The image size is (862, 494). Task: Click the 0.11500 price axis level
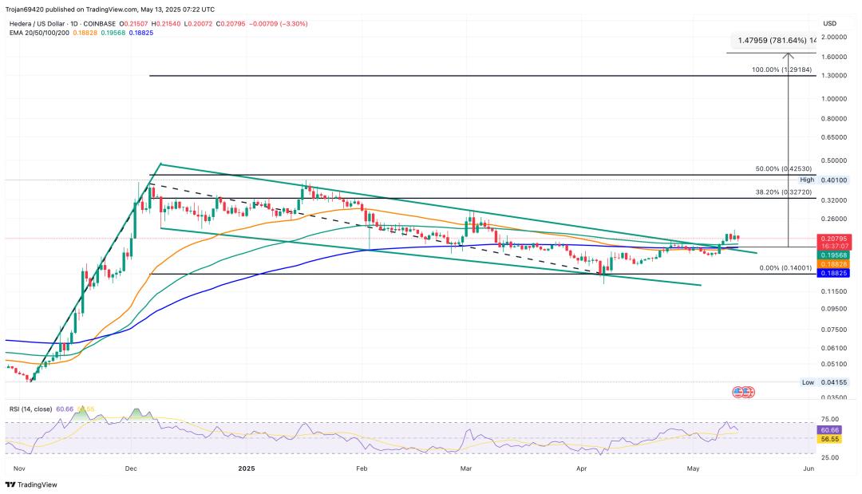[834, 292]
